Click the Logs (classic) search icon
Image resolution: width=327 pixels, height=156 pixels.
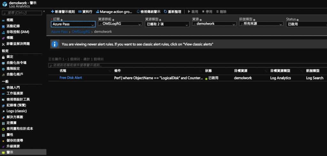(3, 111)
